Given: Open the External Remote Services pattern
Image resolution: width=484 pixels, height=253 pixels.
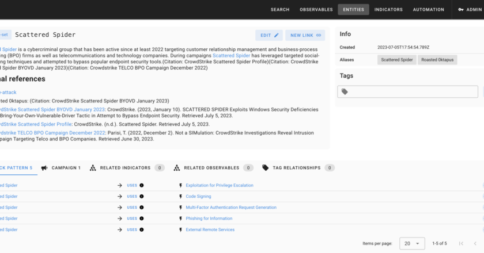Looking at the screenshot, I should (x=210, y=229).
